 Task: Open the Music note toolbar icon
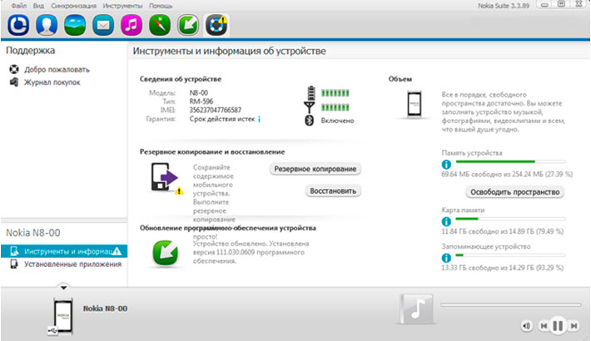(132, 25)
